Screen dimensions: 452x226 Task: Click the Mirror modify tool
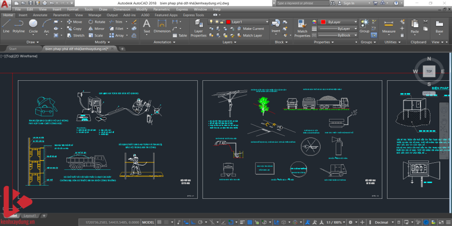(96, 29)
